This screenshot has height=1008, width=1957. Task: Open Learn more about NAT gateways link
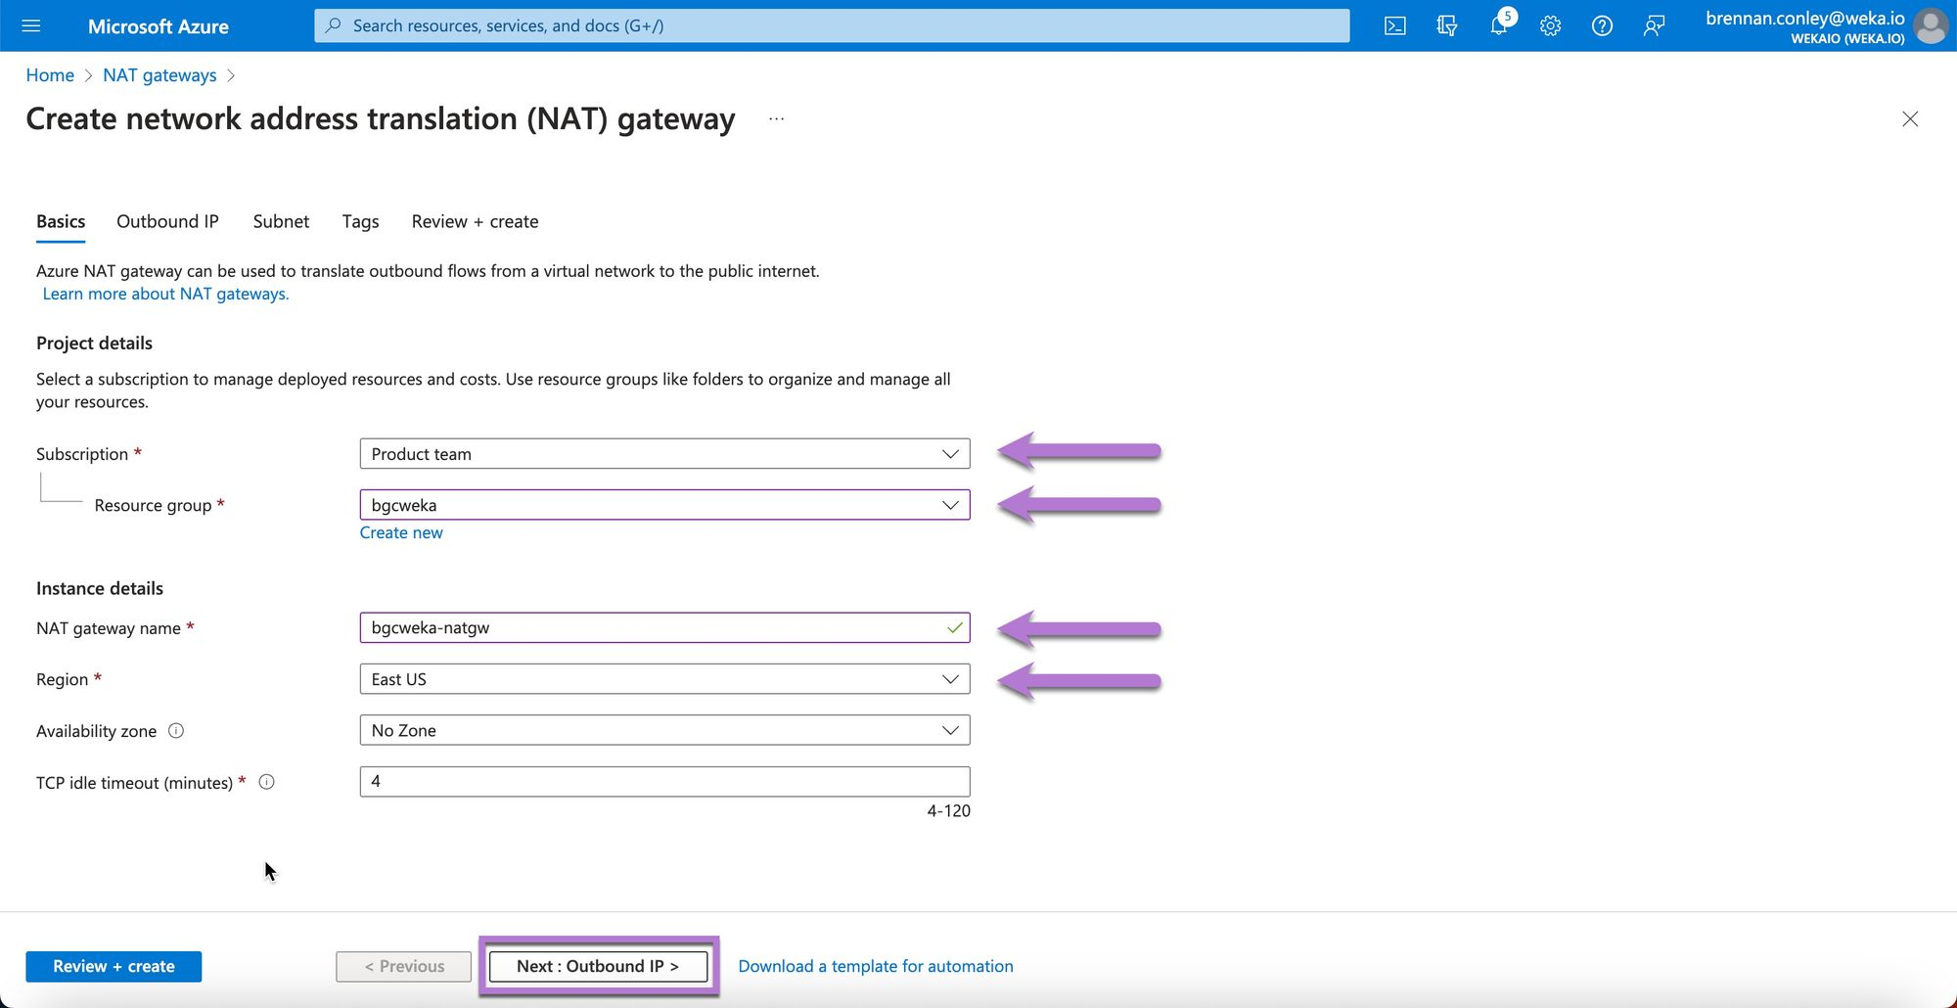coord(165,294)
